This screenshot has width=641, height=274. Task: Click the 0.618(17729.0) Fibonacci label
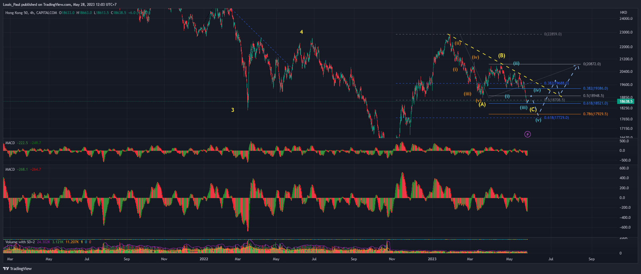(x=556, y=118)
